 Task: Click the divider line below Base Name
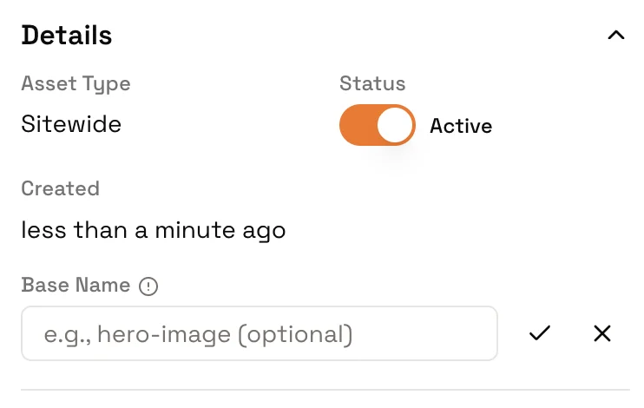(x=325, y=390)
